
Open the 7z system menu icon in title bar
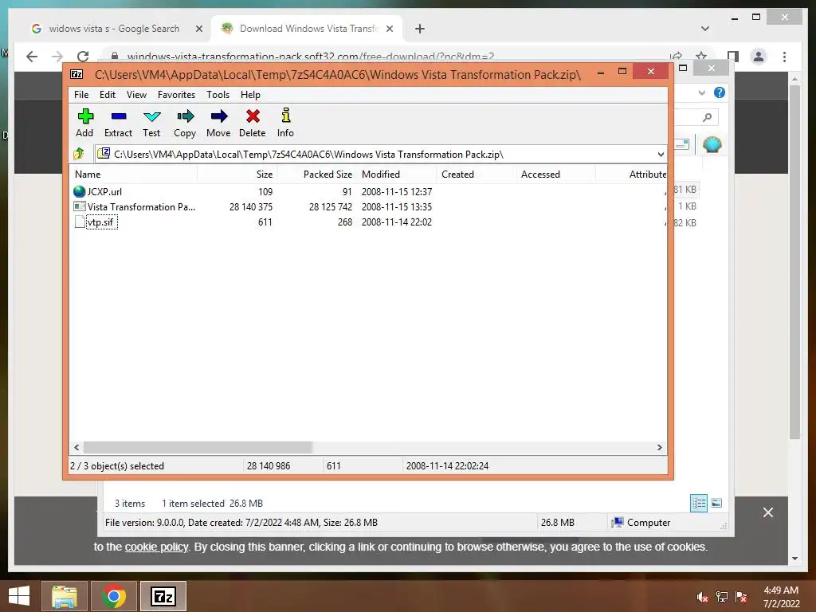pos(76,74)
